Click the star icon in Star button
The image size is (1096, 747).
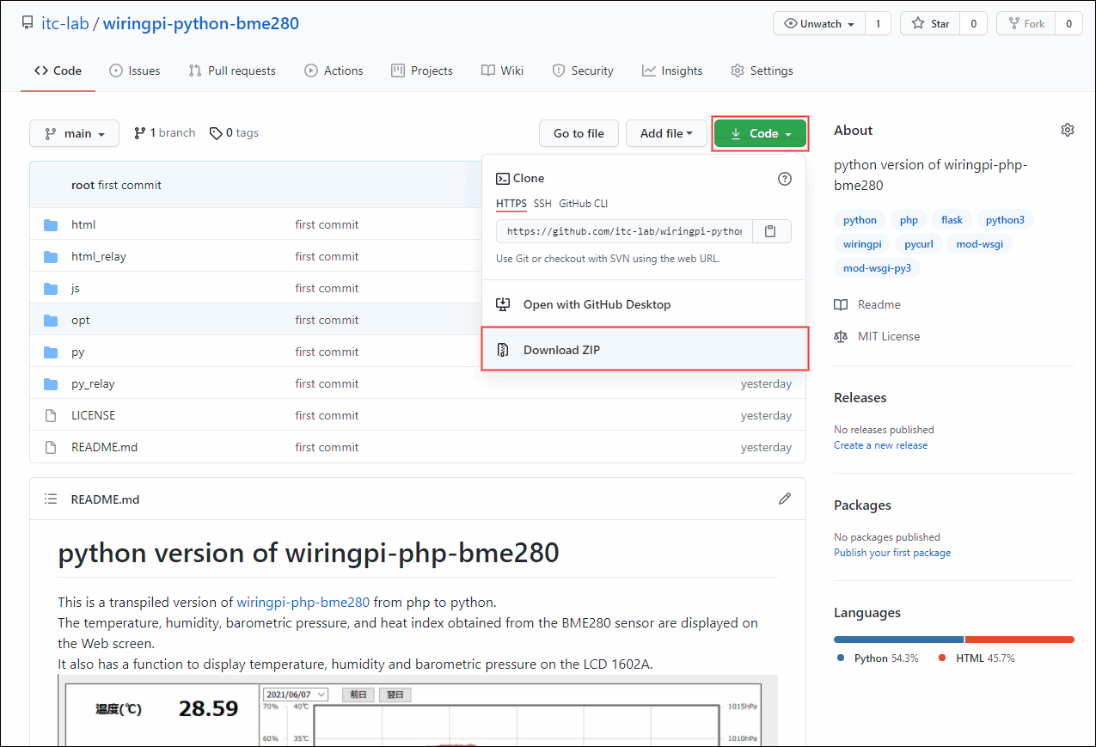(x=918, y=24)
